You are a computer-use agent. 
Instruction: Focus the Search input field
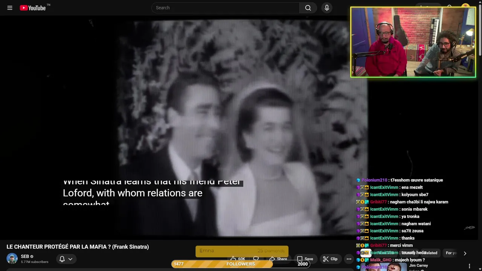coord(225,8)
